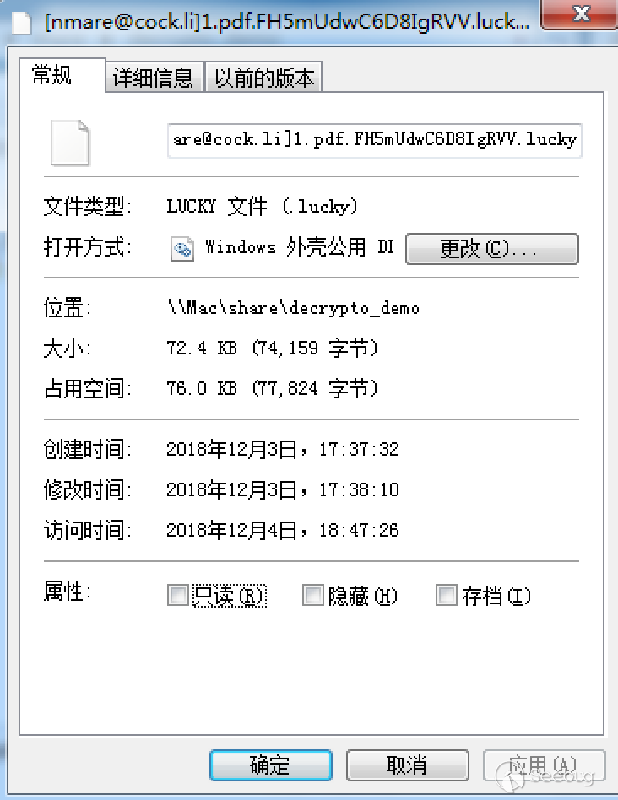This screenshot has height=800, width=618.
Task: Select the 以前的版本 tab
Action: click(263, 78)
